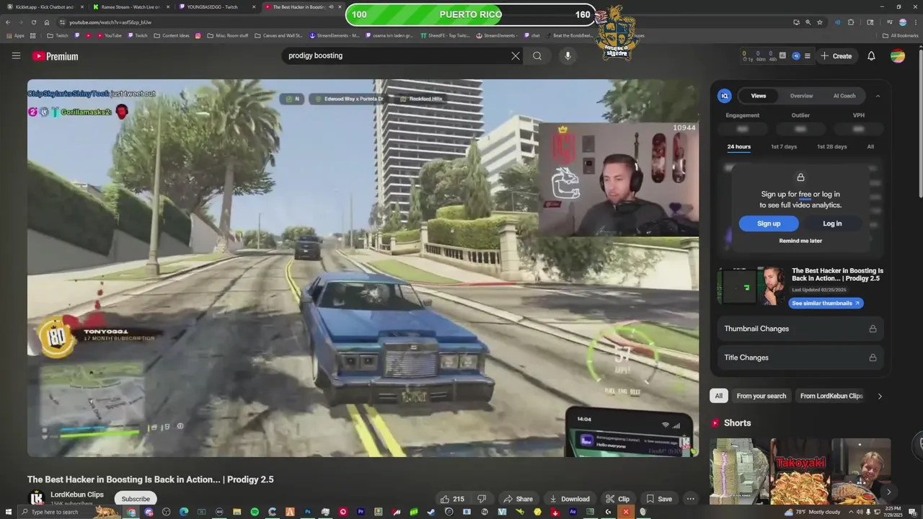Select the 1st 28 days range tab
Viewport: 923px width, 519px height.
coord(831,146)
